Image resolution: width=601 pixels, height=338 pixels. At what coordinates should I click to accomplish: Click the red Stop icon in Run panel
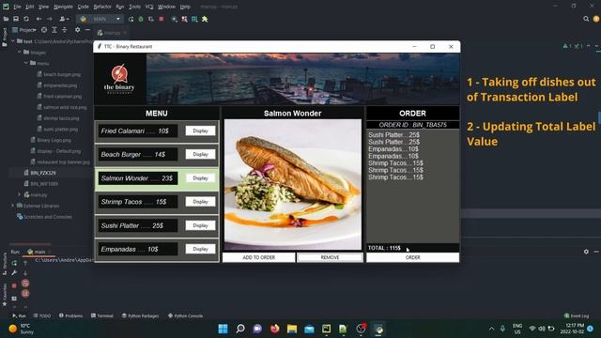click(14, 285)
